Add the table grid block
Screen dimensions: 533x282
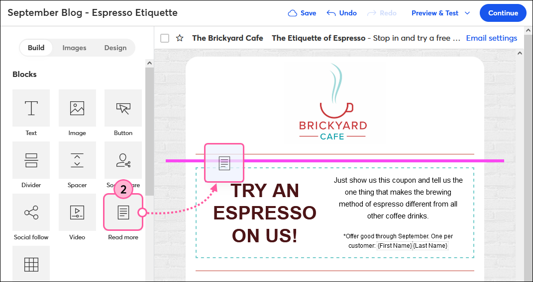[31, 264]
